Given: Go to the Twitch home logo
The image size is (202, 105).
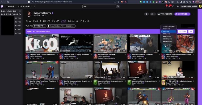Looking at the screenshot, I should point(2,6).
